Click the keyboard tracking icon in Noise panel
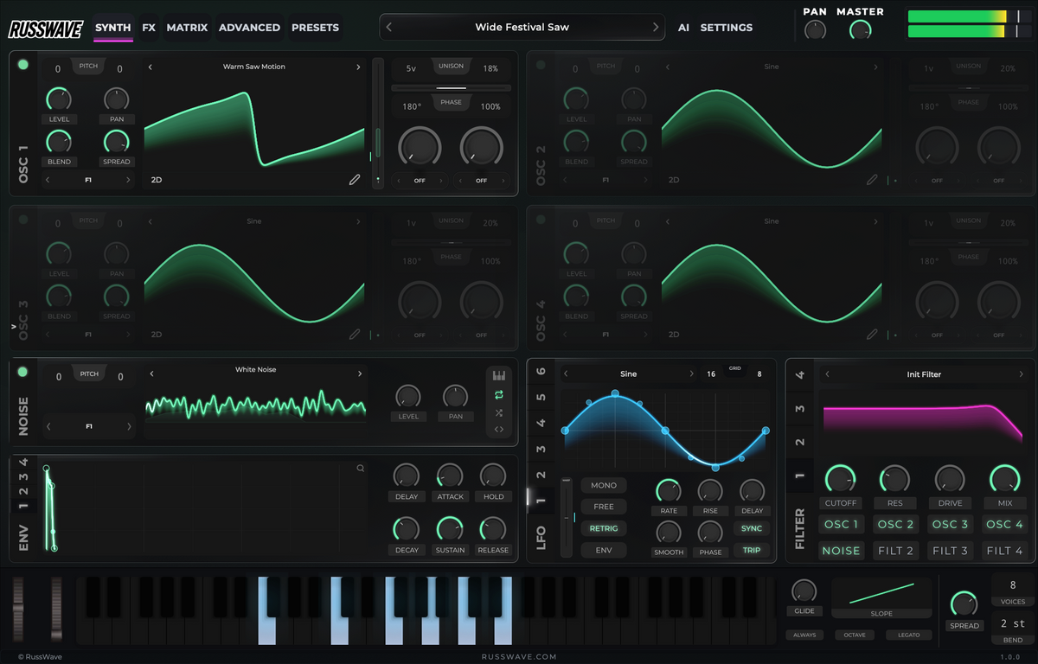The image size is (1038, 664). click(x=499, y=375)
